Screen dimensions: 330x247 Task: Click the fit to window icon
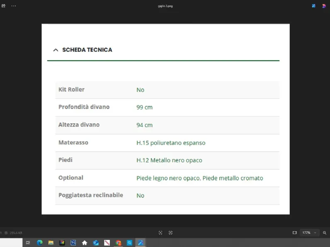[x=295, y=233]
